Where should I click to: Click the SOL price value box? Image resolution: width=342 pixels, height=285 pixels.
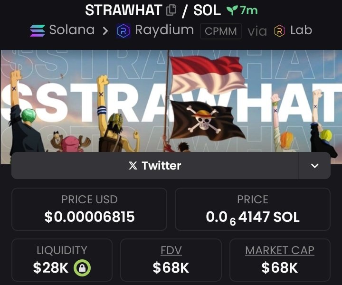pyautogui.click(x=253, y=209)
